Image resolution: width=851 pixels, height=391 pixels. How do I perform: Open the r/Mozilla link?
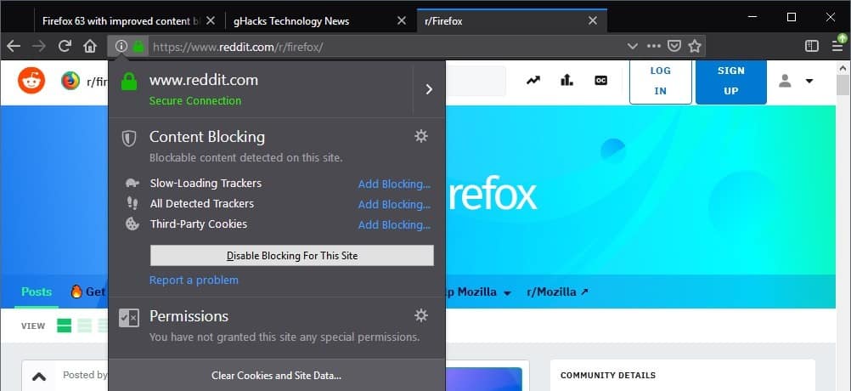click(x=557, y=292)
